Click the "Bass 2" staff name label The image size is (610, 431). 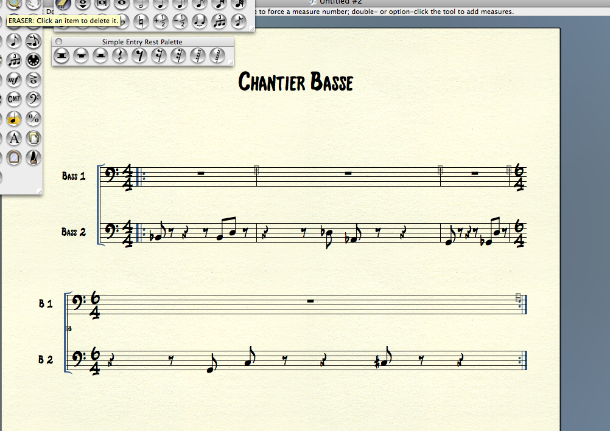[74, 232]
